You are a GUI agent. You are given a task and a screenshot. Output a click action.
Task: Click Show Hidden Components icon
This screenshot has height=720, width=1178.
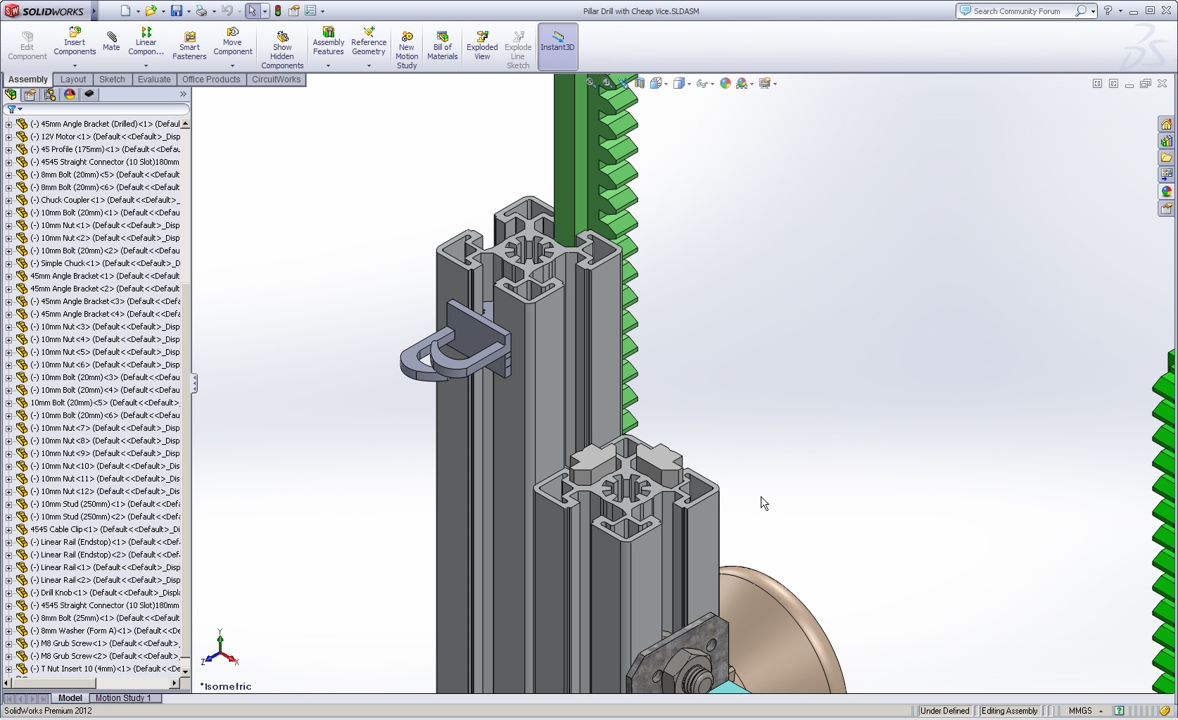click(x=282, y=49)
